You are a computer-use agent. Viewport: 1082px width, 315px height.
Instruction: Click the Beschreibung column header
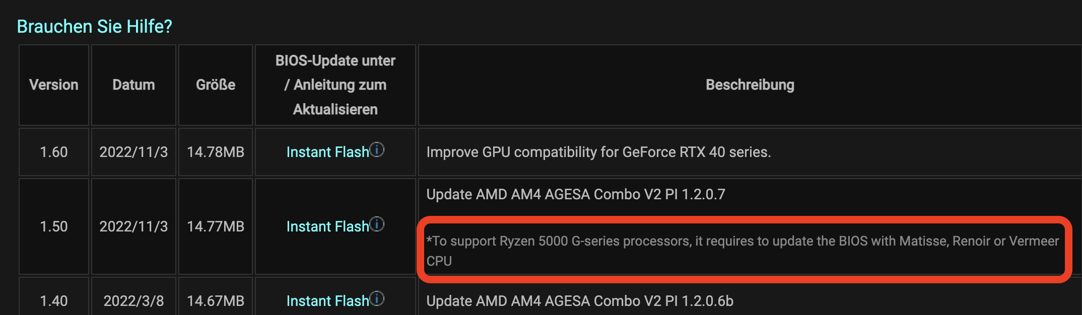point(750,85)
